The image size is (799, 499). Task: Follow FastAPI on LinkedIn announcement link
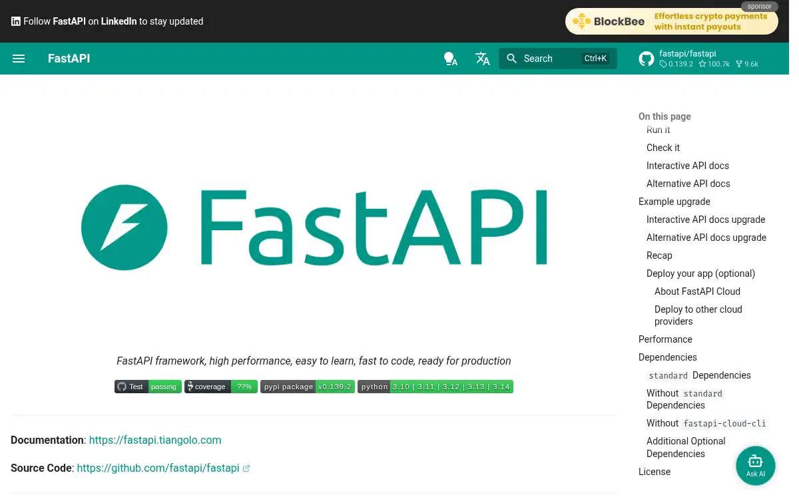[107, 21]
